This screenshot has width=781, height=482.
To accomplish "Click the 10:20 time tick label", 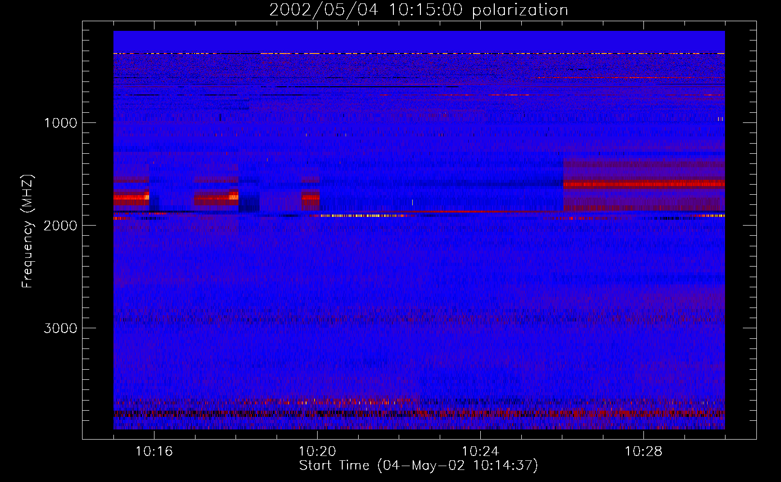I will click(x=317, y=452).
